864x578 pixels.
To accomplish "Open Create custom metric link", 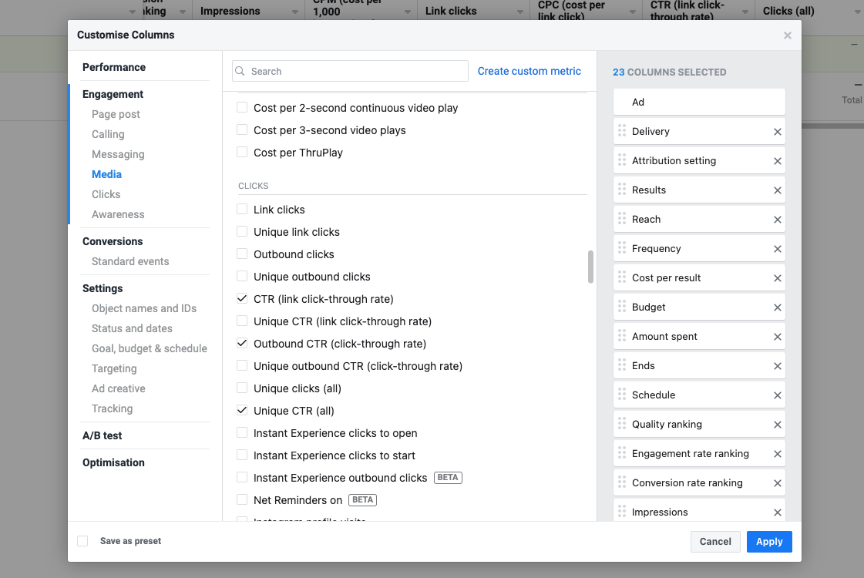I will (x=529, y=71).
